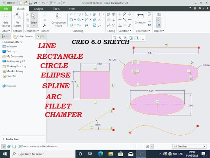Apply the Perpendicular constraint icon
This screenshot has height=158, width=210.
coord(120,25)
